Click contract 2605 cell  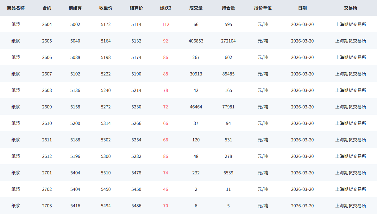click(47, 41)
